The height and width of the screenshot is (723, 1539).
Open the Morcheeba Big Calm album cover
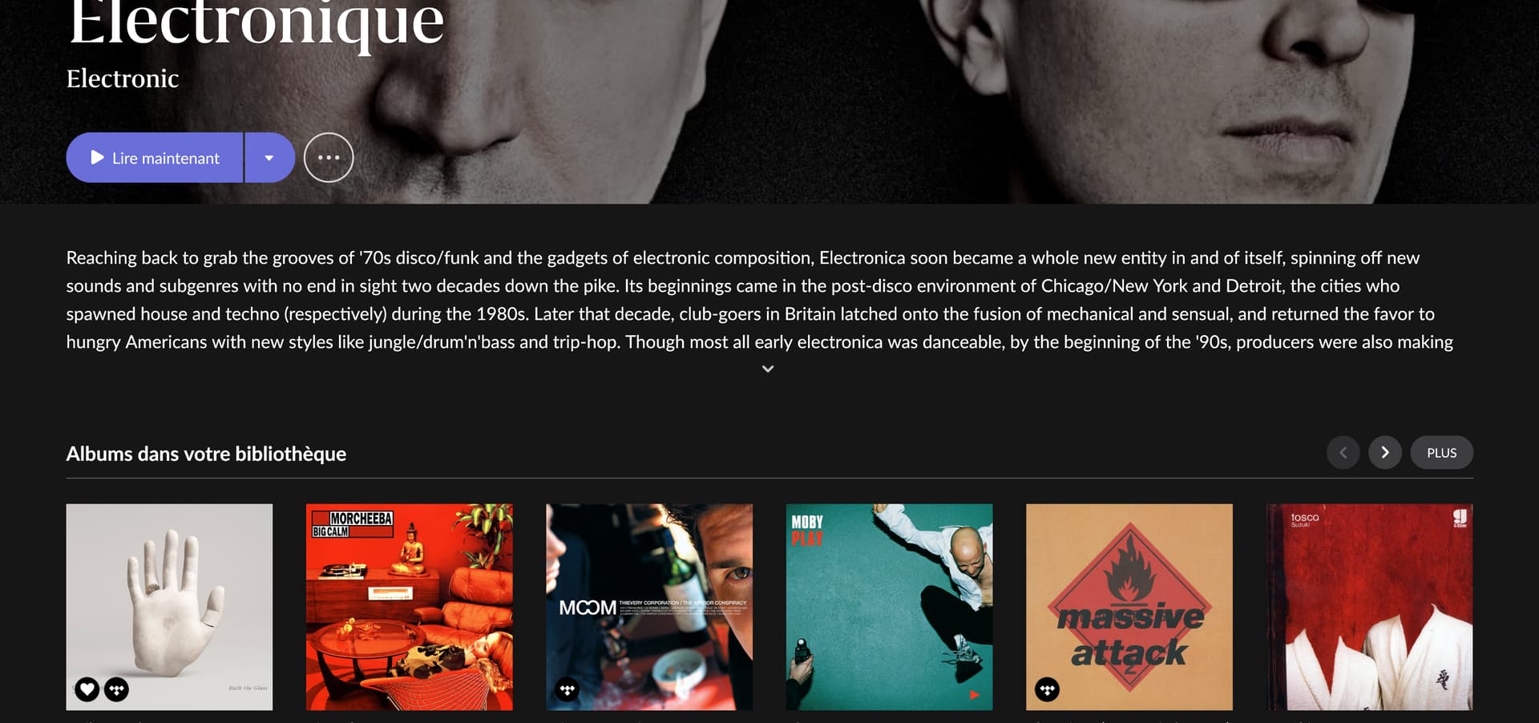click(x=410, y=607)
